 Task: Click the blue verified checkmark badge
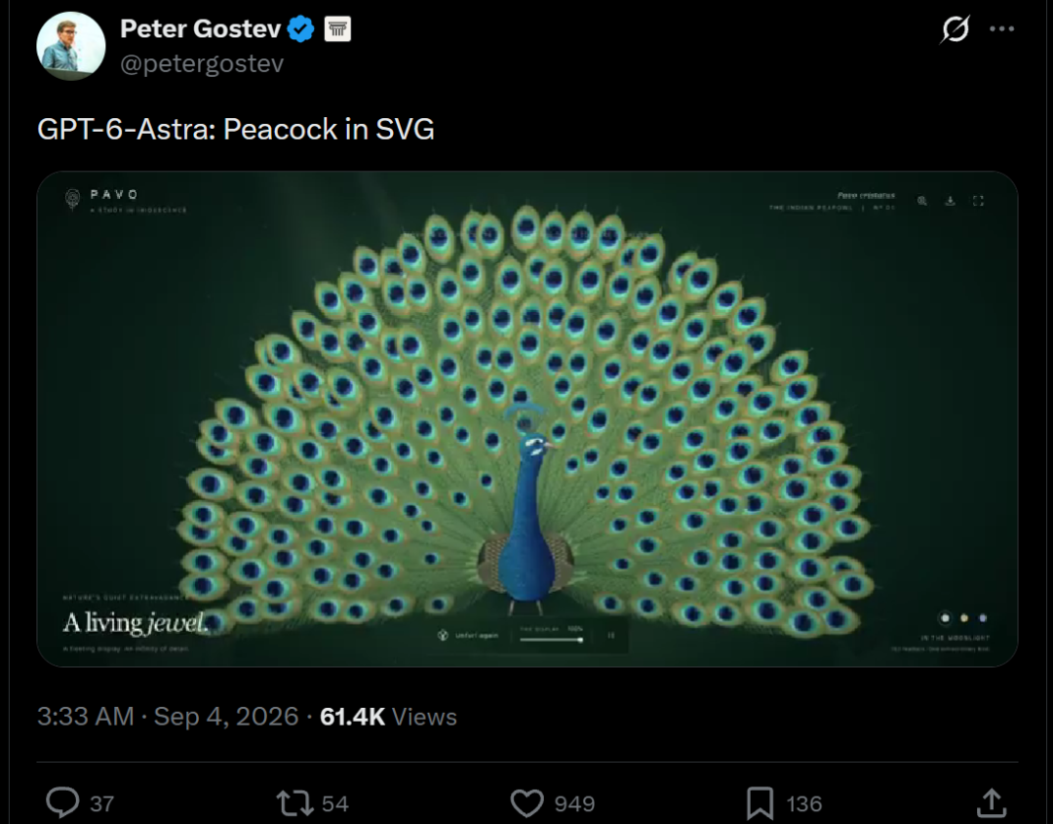(x=300, y=29)
